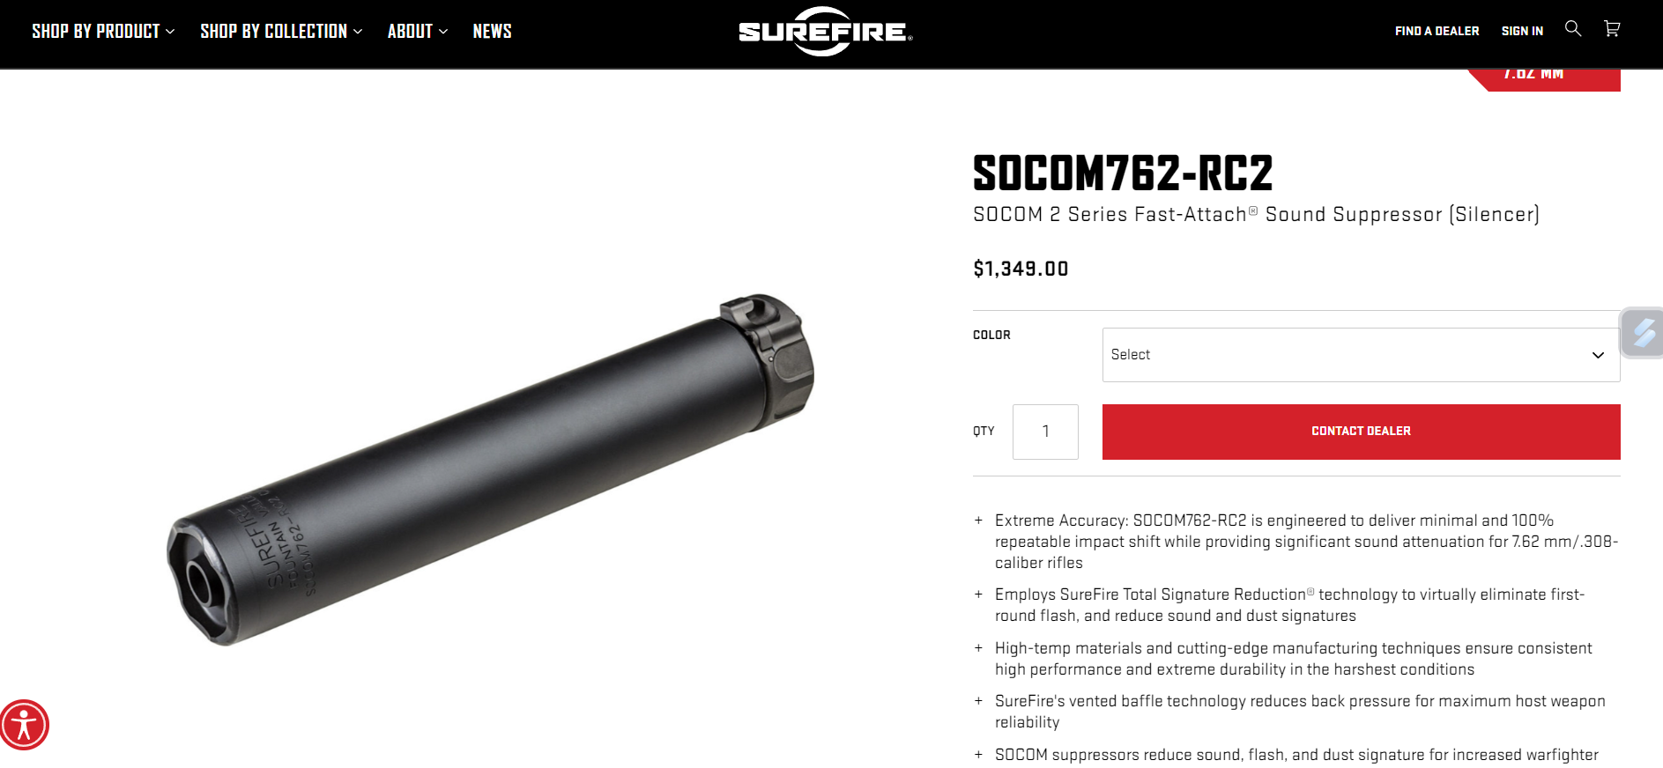The width and height of the screenshot is (1663, 768).
Task: Click the red 7.62 MM badge
Action: tap(1542, 78)
